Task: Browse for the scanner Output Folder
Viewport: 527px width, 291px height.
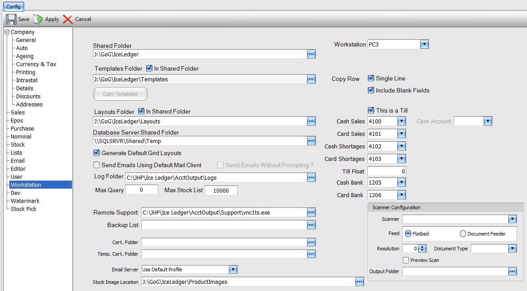Action: (x=513, y=271)
